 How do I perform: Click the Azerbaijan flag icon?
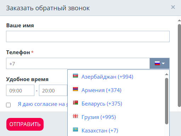tap(75, 76)
